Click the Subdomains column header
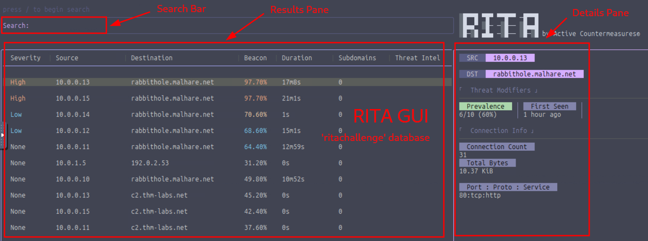Image resolution: width=648 pixels, height=241 pixels. [357, 58]
